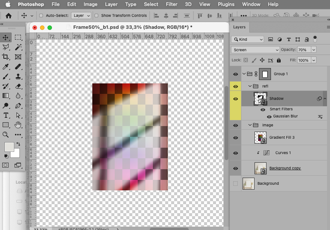Select the Zoom tool

point(6,134)
